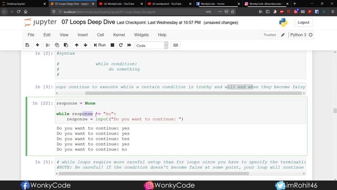The width and height of the screenshot is (337, 190).
Task: Click output line ending with "tes"
Action: click(93, 139)
